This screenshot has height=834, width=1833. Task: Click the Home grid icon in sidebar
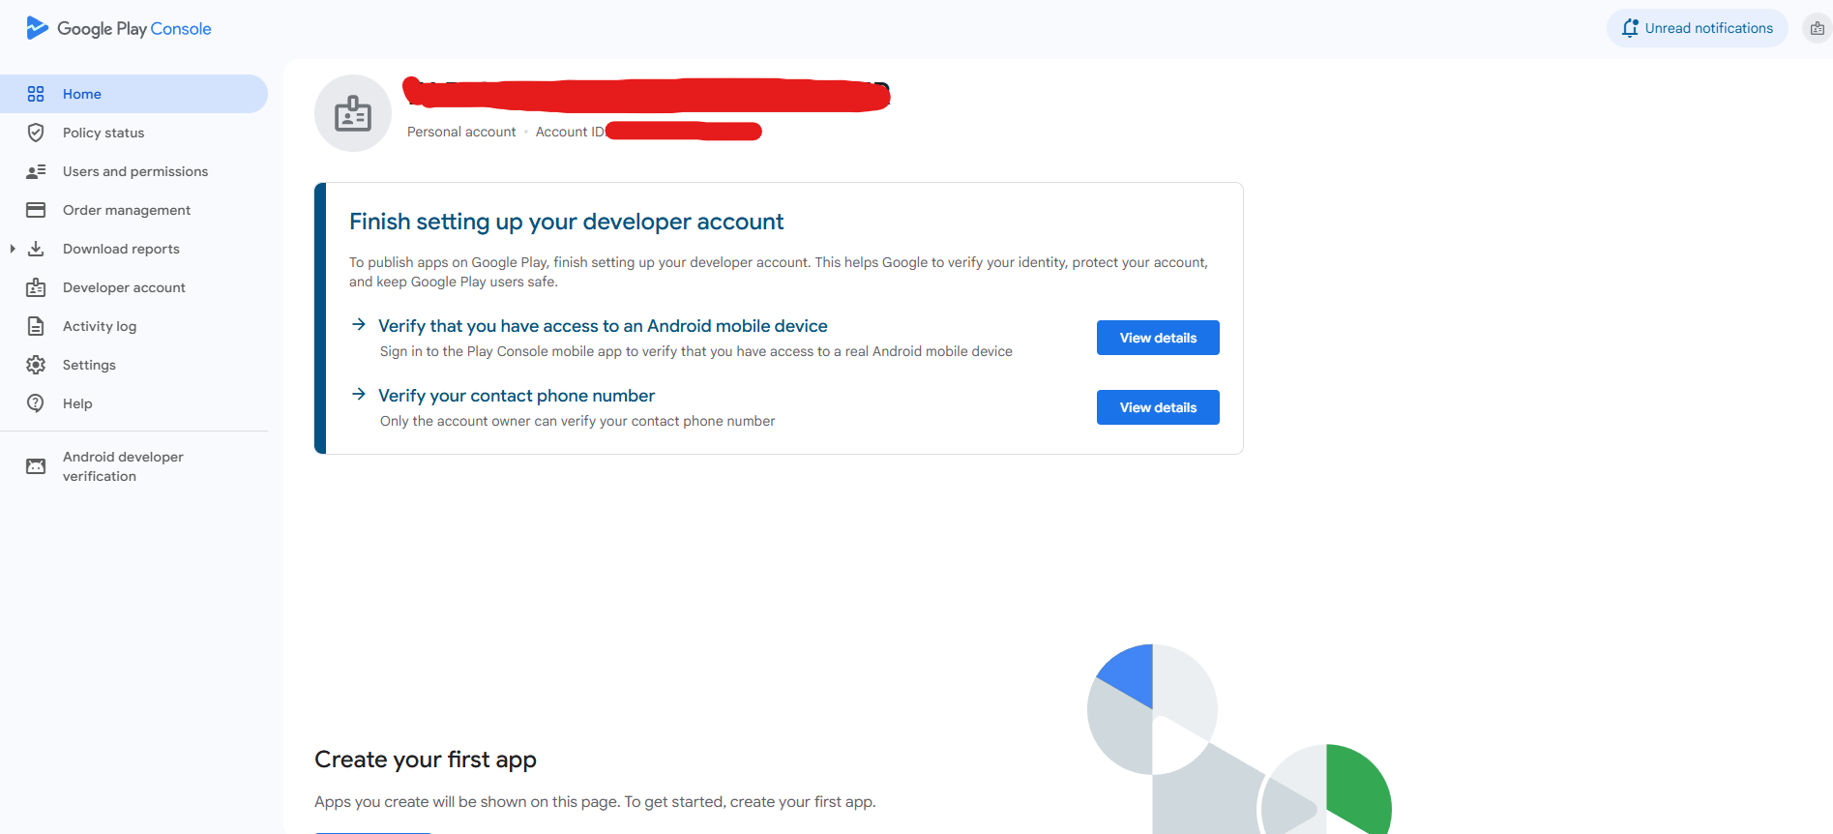(36, 94)
